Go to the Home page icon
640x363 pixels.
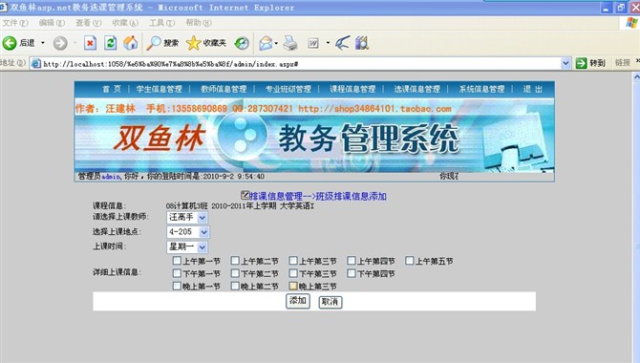[x=131, y=43]
